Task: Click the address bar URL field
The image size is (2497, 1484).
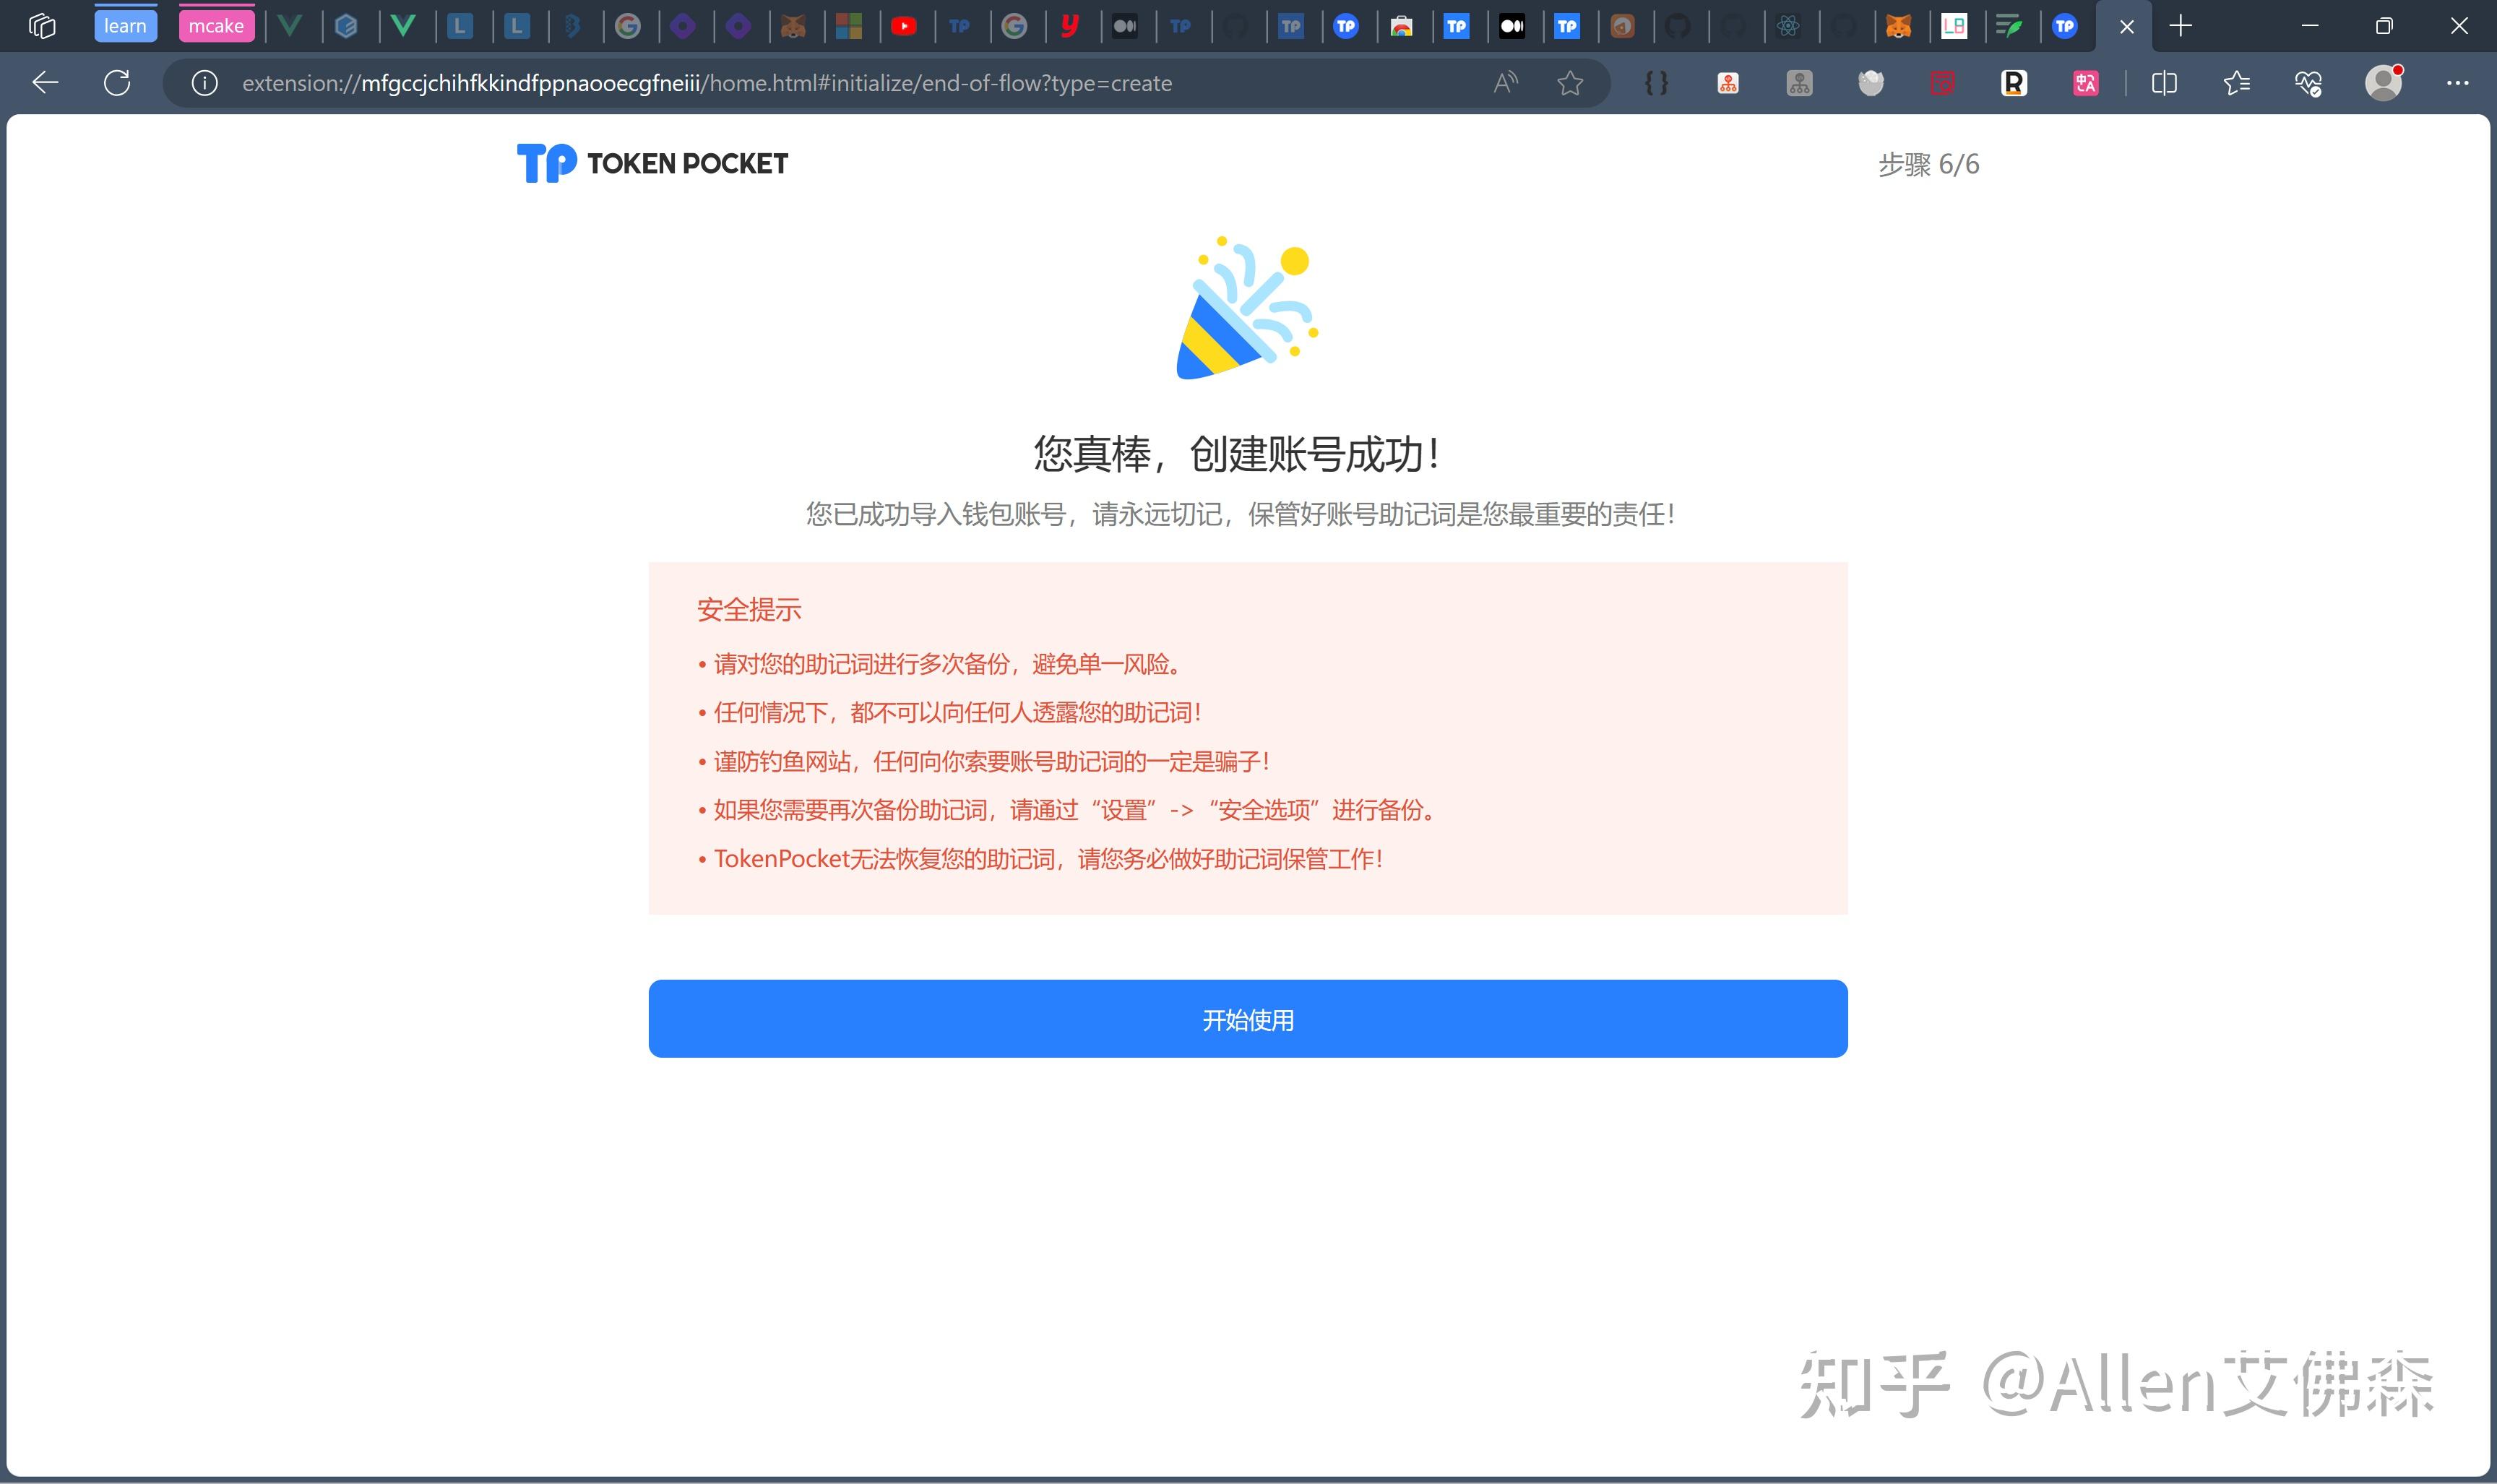Action: (840, 83)
